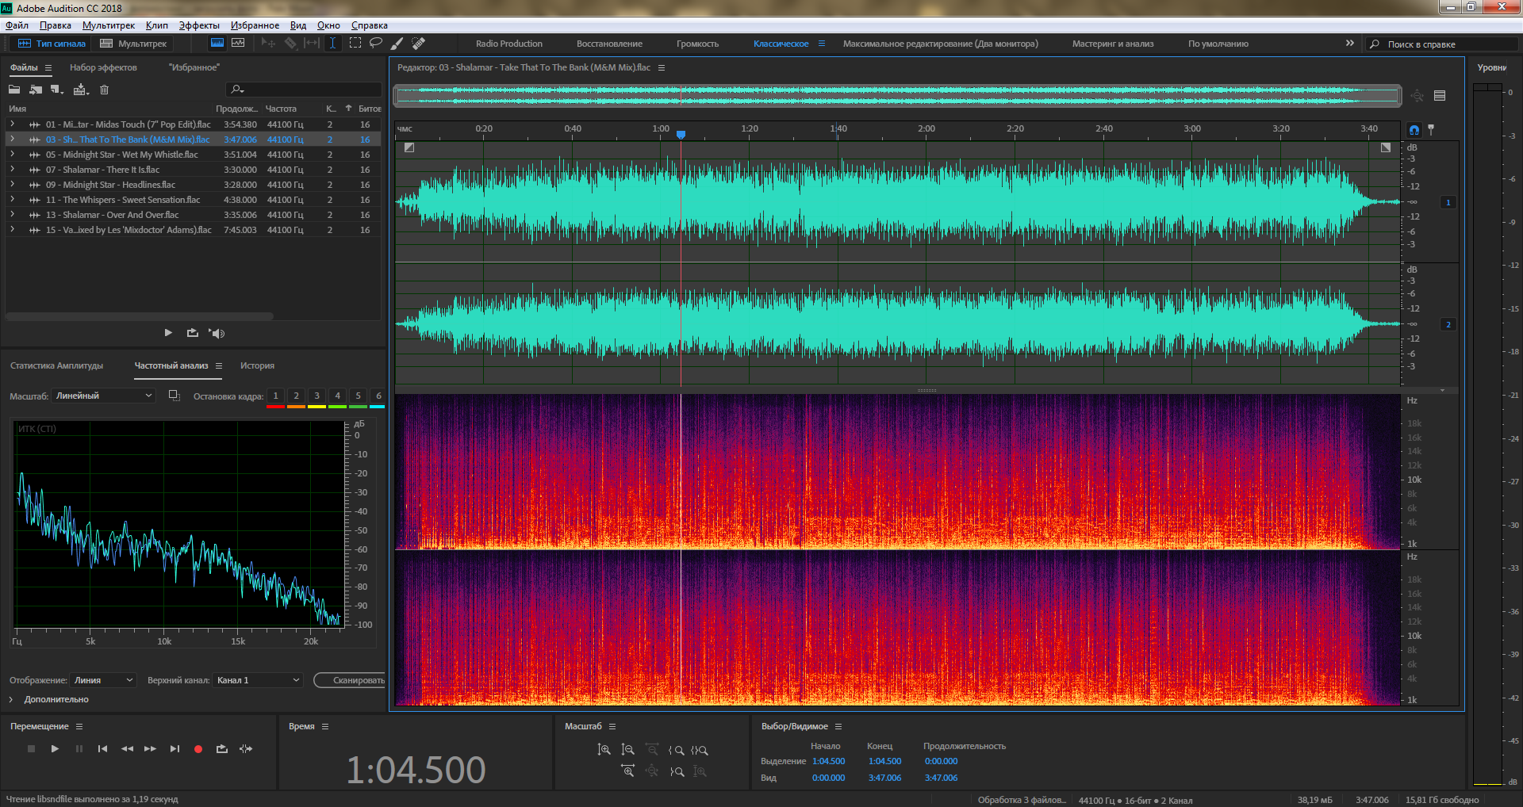Click the marker pin icon near timeline
This screenshot has height=807, width=1523.
pyautogui.click(x=1431, y=129)
